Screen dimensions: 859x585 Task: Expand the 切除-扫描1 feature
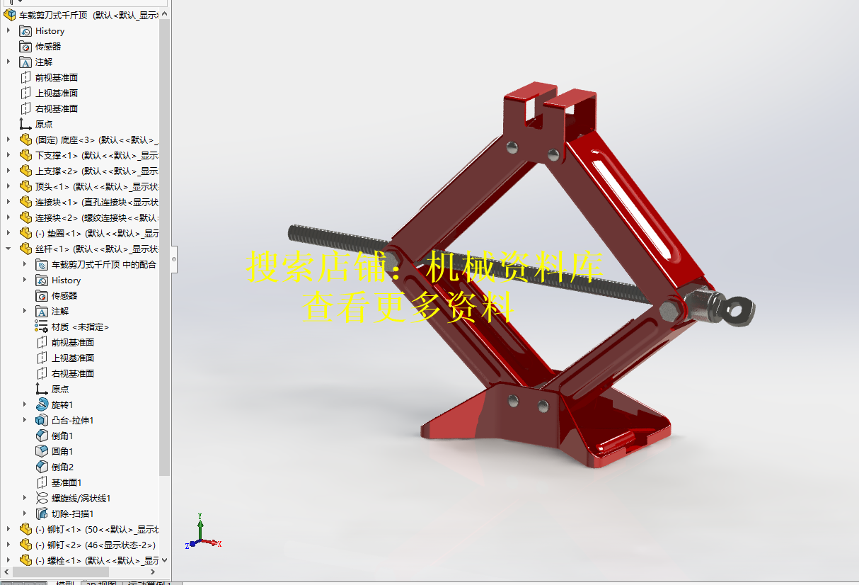click(25, 513)
